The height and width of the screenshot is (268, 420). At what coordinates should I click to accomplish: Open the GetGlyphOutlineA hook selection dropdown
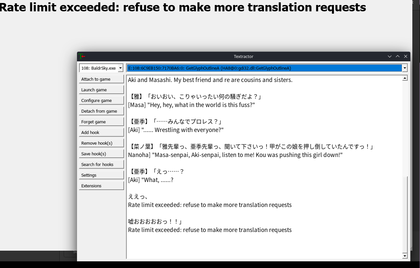click(404, 68)
